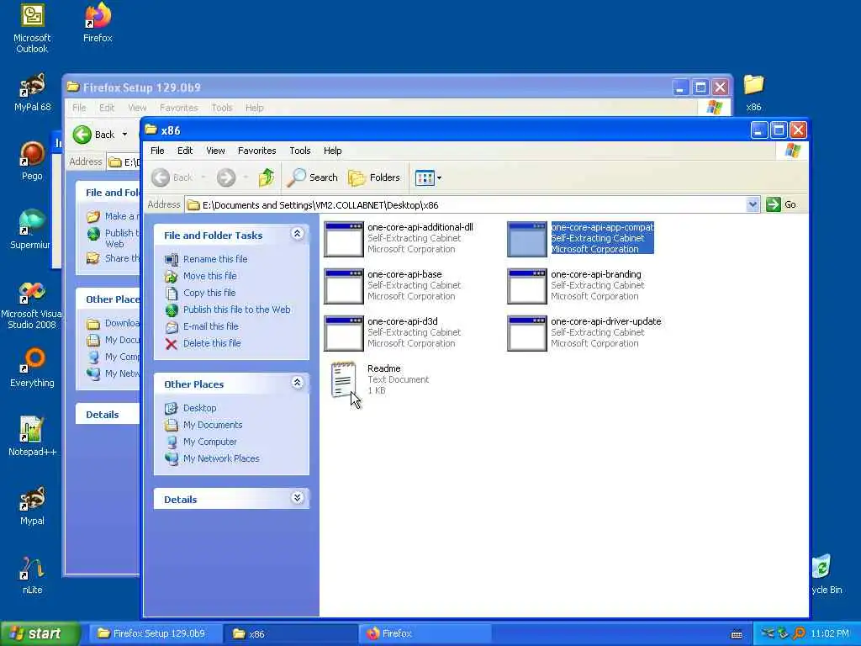Maximize the x86 window

(778, 130)
